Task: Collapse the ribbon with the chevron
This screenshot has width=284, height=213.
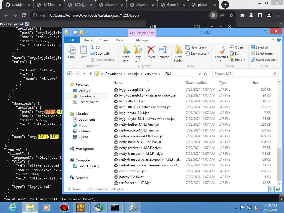Action: (273, 40)
